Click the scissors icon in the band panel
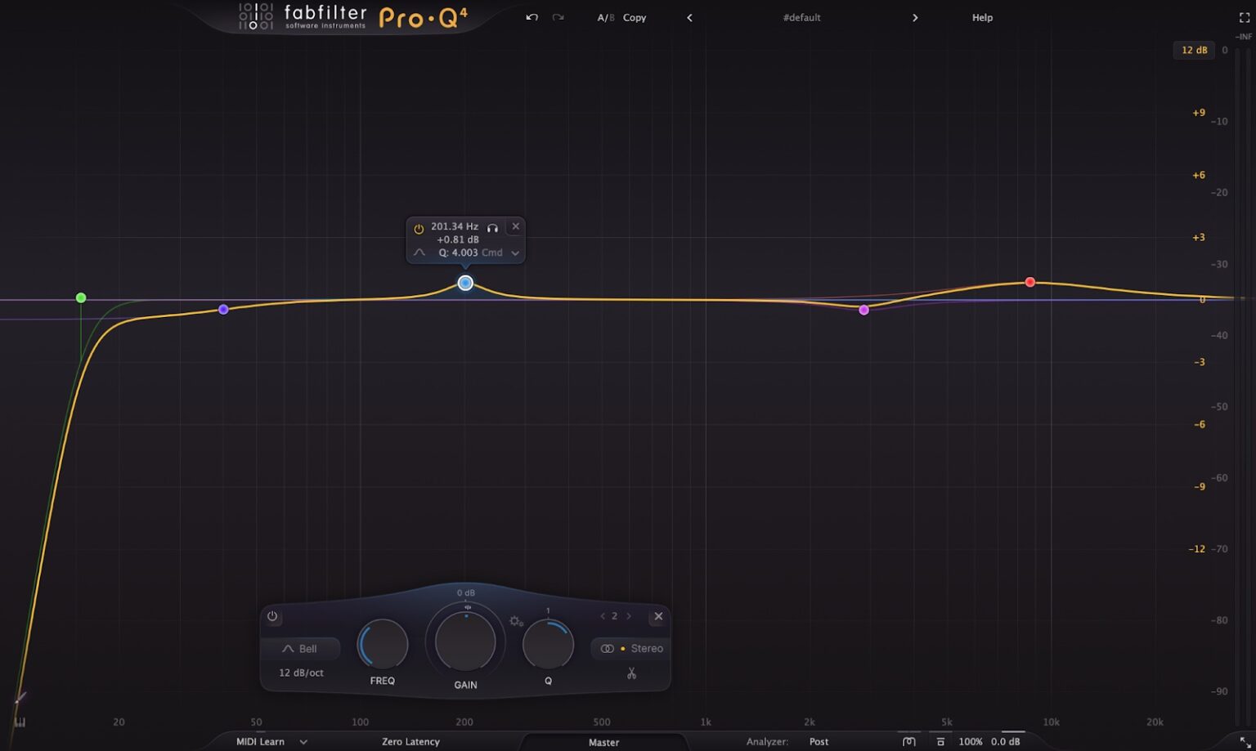Image resolution: width=1256 pixels, height=751 pixels. click(x=631, y=673)
